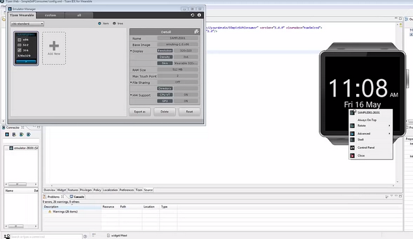Select emulator-26101 in Connection tree
Screen dimensions: 413x239
(x=24, y=148)
